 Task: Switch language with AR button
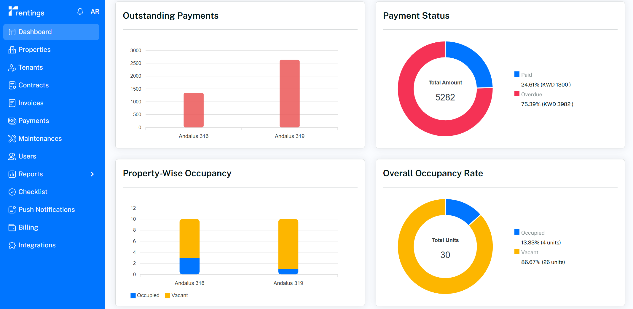tap(95, 12)
